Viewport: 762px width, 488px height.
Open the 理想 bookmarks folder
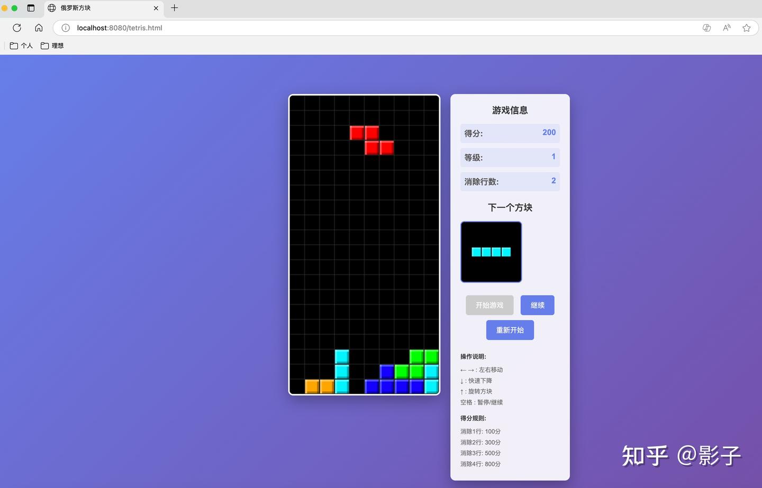click(x=52, y=45)
